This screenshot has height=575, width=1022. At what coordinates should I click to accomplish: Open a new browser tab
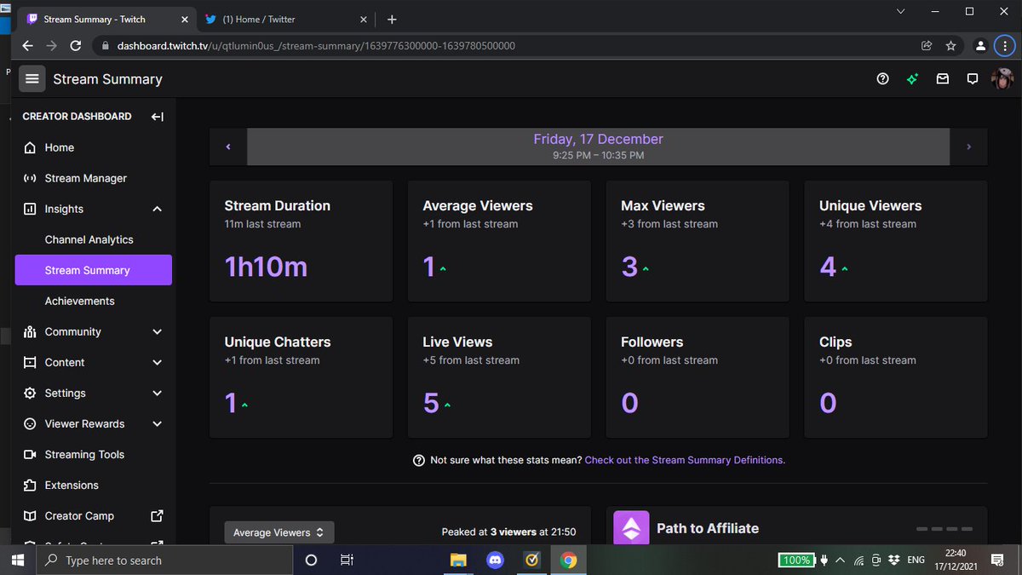pyautogui.click(x=392, y=19)
